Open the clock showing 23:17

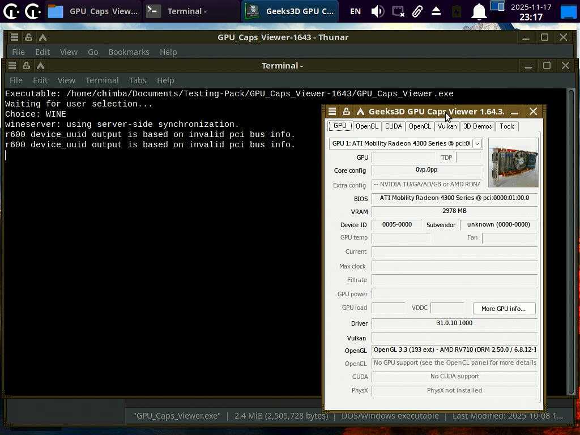(531, 12)
